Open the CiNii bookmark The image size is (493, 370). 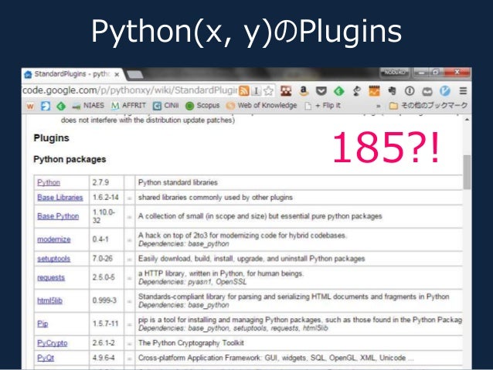coord(165,106)
